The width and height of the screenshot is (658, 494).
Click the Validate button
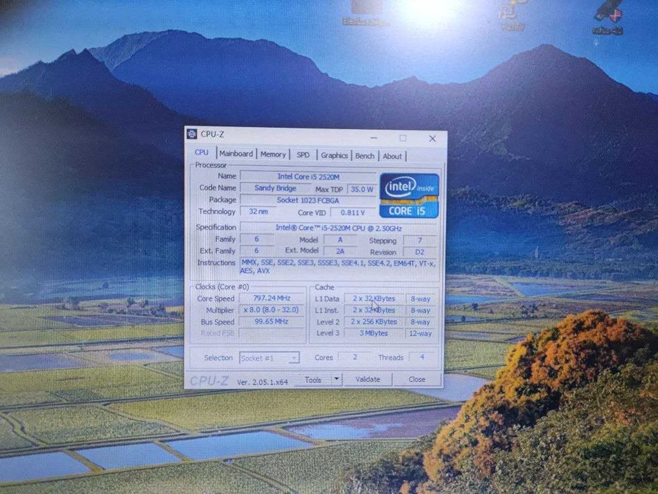[x=367, y=380]
